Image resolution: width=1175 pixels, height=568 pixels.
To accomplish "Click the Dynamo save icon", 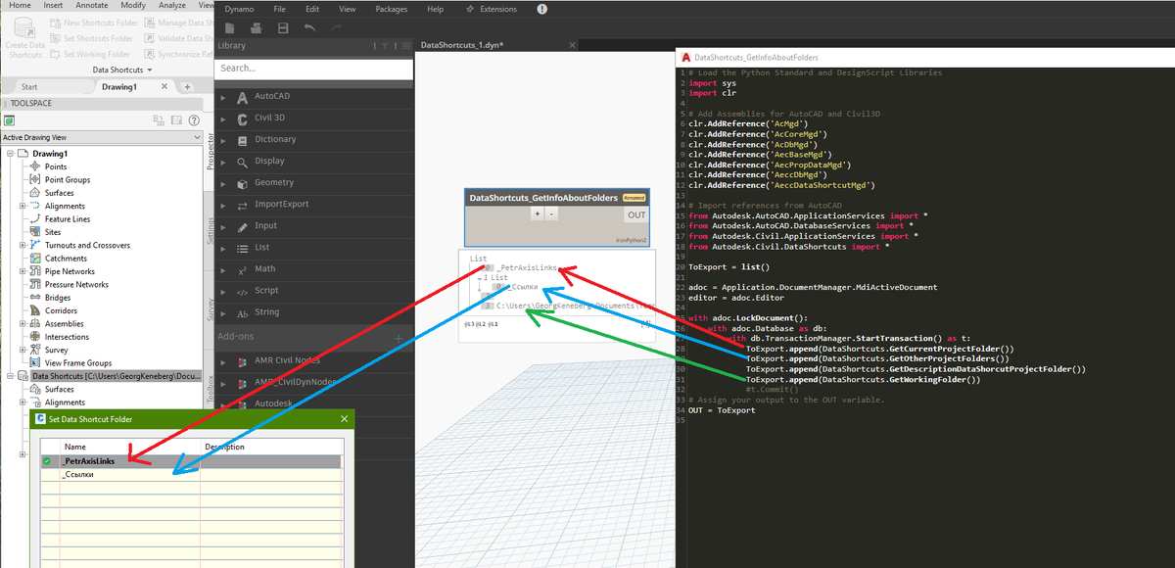I will tap(282, 28).
